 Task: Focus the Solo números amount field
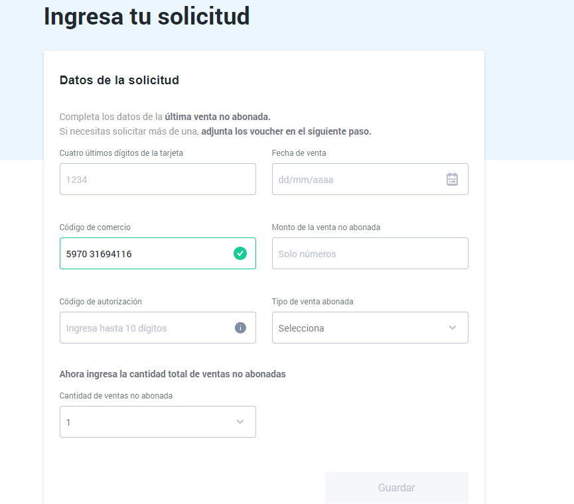pos(370,253)
